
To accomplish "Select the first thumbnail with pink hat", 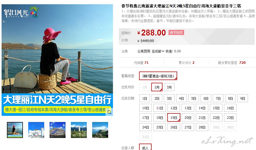I will [15, 130].
